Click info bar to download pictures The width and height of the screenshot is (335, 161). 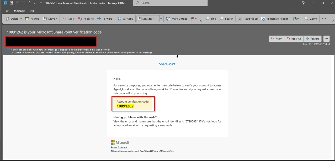[x=81, y=52]
